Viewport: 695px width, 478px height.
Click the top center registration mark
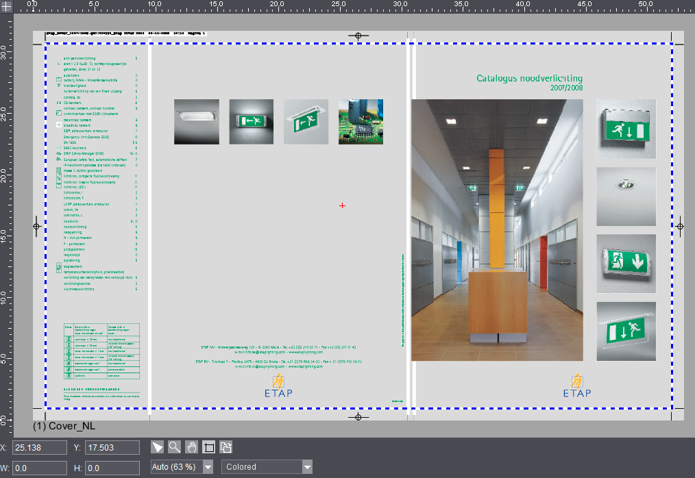(358, 36)
